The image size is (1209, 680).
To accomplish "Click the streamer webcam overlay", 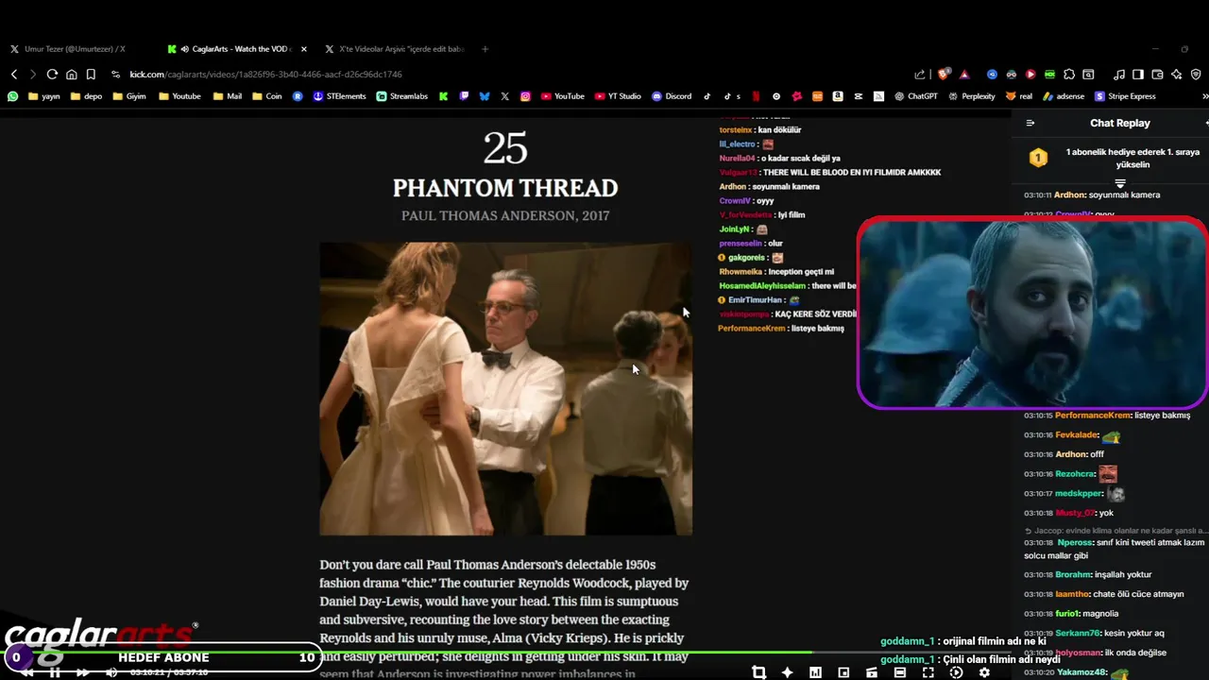I will [1031, 313].
